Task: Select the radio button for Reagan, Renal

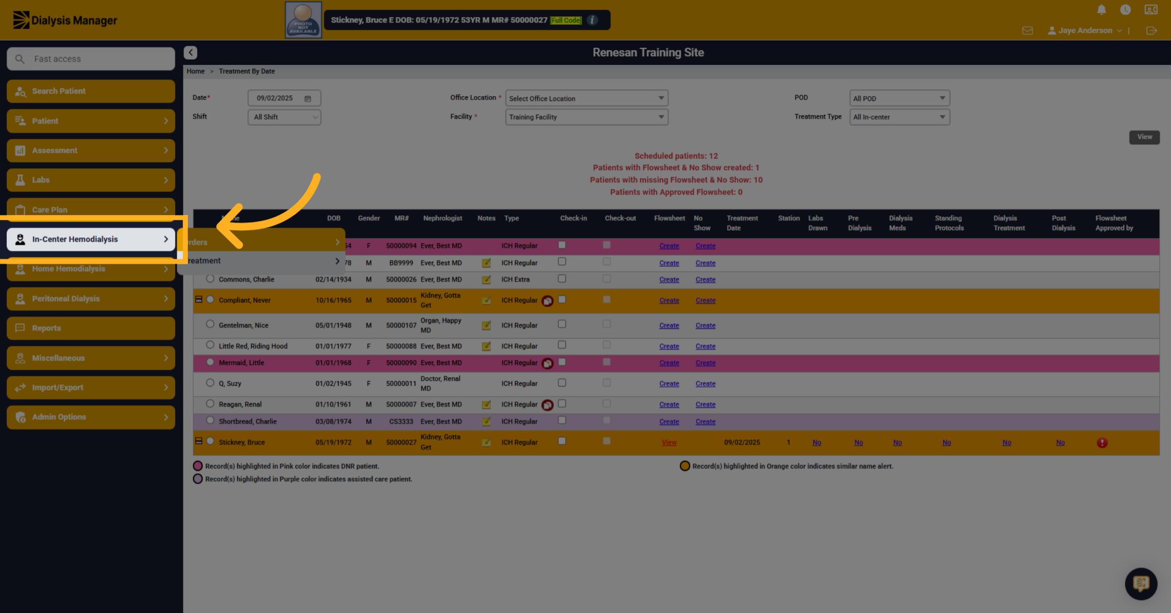Action: click(210, 404)
